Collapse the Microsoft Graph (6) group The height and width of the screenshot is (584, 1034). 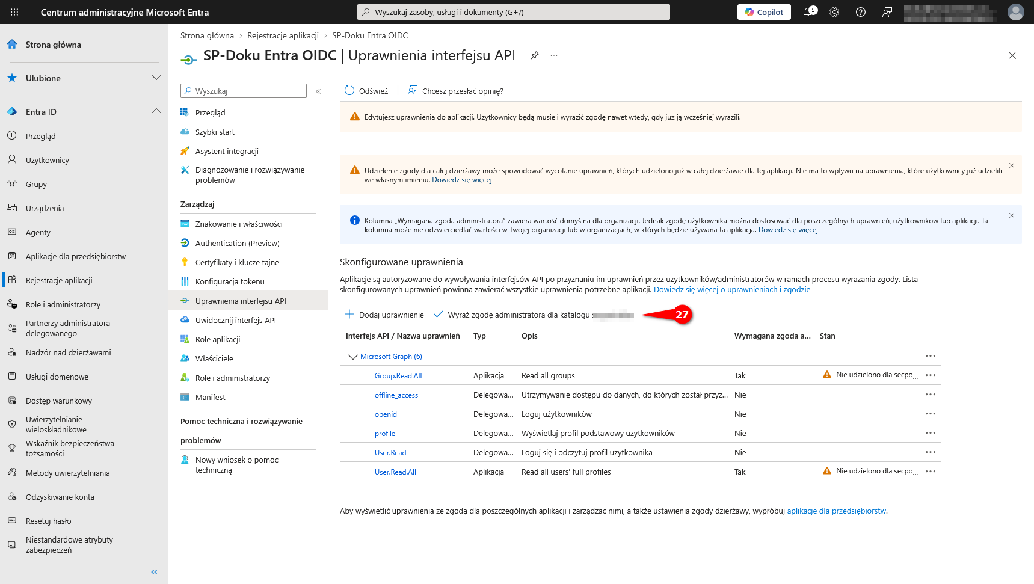pos(352,357)
